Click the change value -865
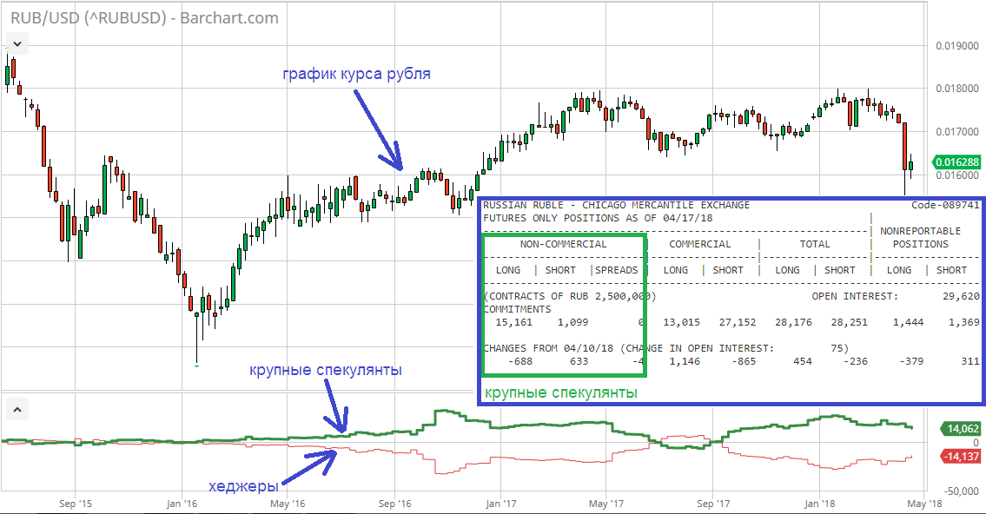 [744, 361]
